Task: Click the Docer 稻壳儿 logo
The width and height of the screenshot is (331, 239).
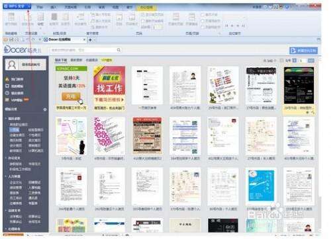Action: [23, 50]
